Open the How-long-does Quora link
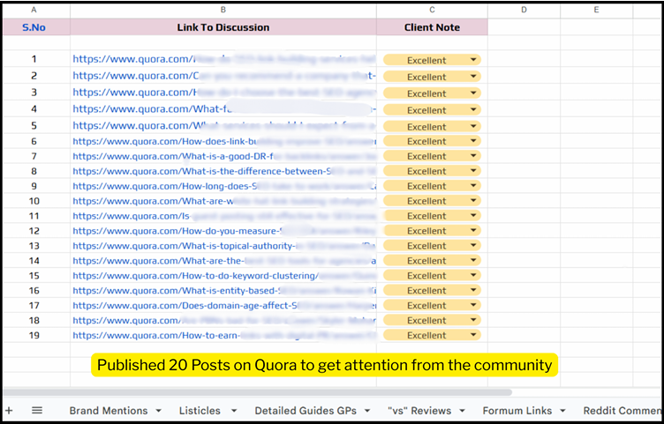 click(224, 186)
